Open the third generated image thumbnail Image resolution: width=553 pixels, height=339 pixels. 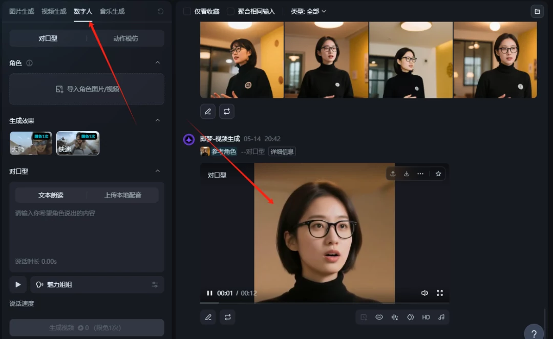(411, 60)
